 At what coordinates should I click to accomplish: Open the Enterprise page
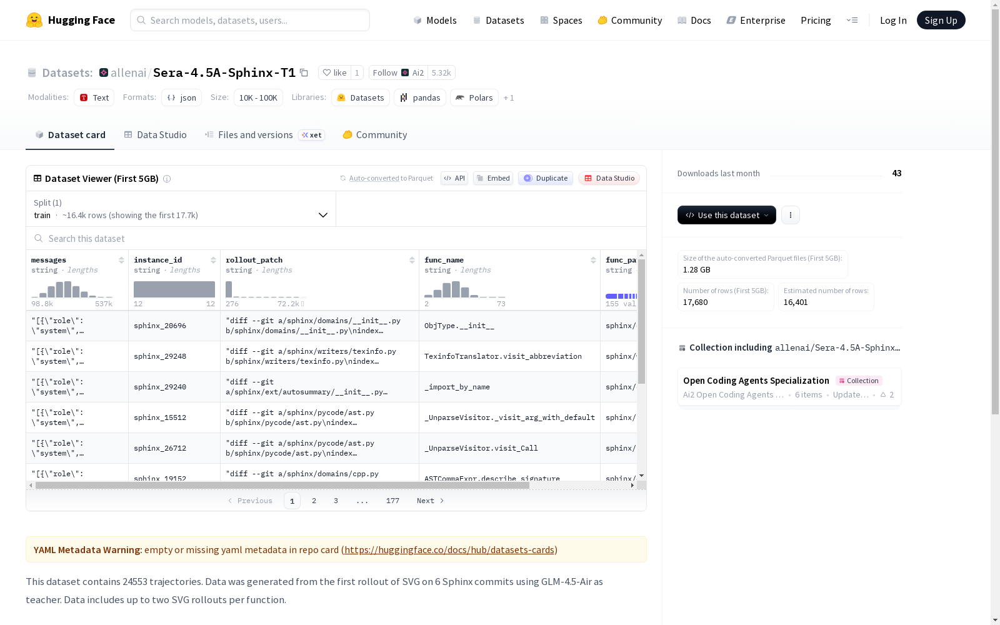(x=756, y=20)
